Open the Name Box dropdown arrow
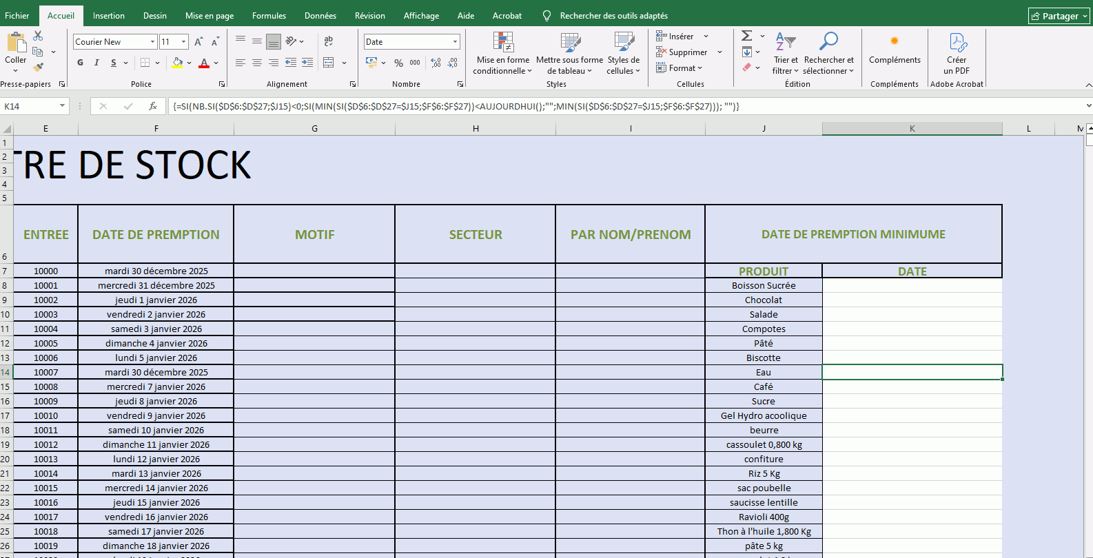The height and width of the screenshot is (558, 1093). 62,106
